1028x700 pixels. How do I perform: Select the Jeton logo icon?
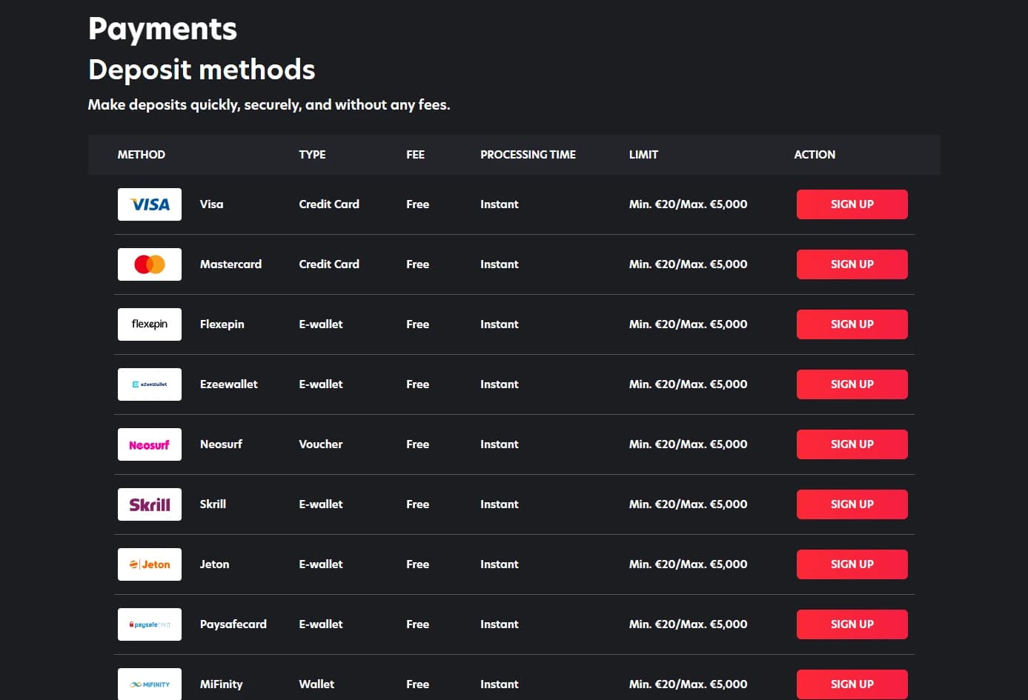coord(150,564)
